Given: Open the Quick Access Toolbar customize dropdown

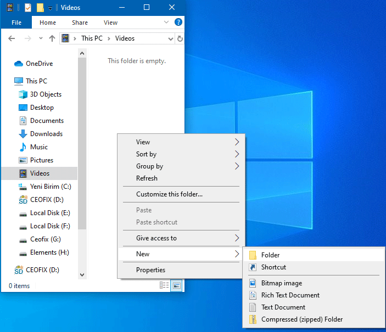Looking at the screenshot, I should pos(50,8).
